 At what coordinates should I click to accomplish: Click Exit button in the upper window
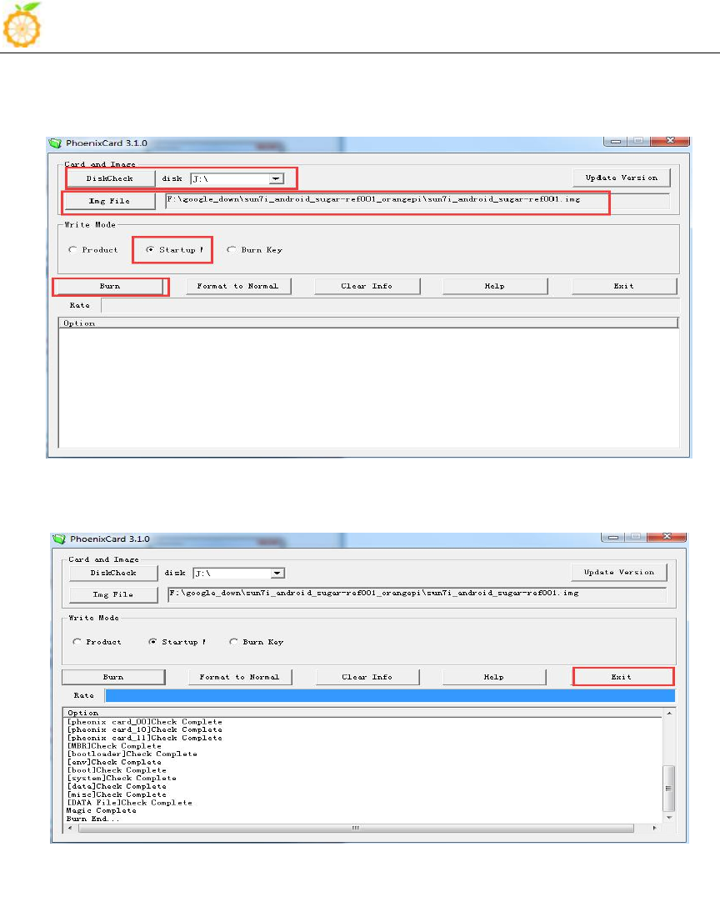623,286
